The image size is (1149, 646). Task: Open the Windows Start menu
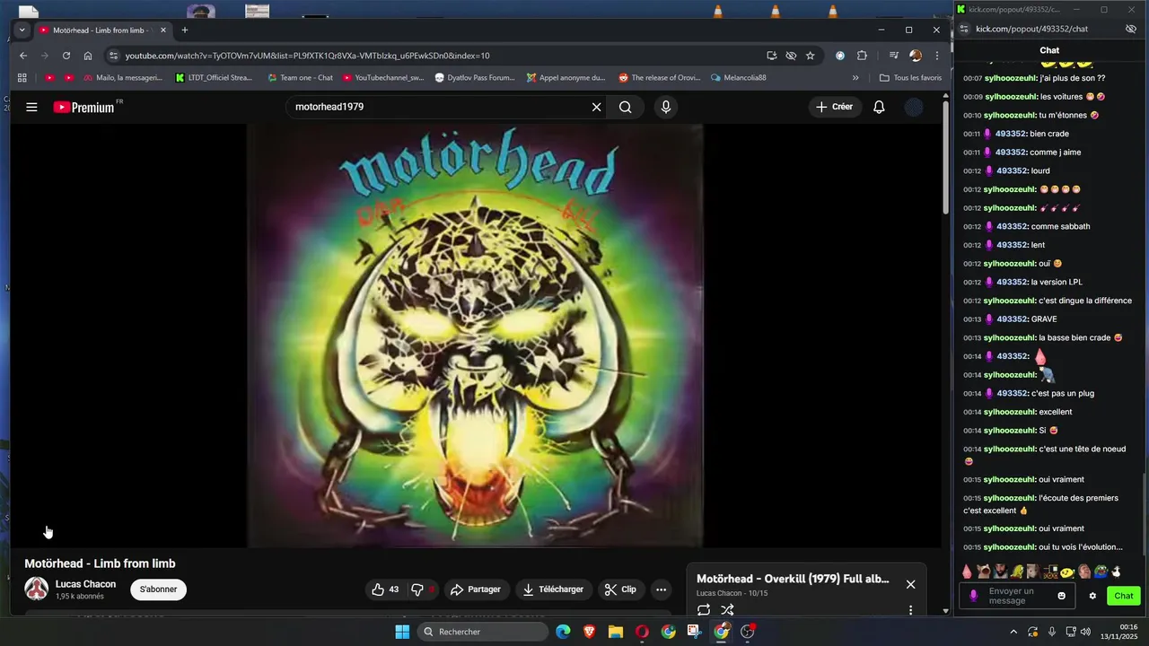pos(402,632)
